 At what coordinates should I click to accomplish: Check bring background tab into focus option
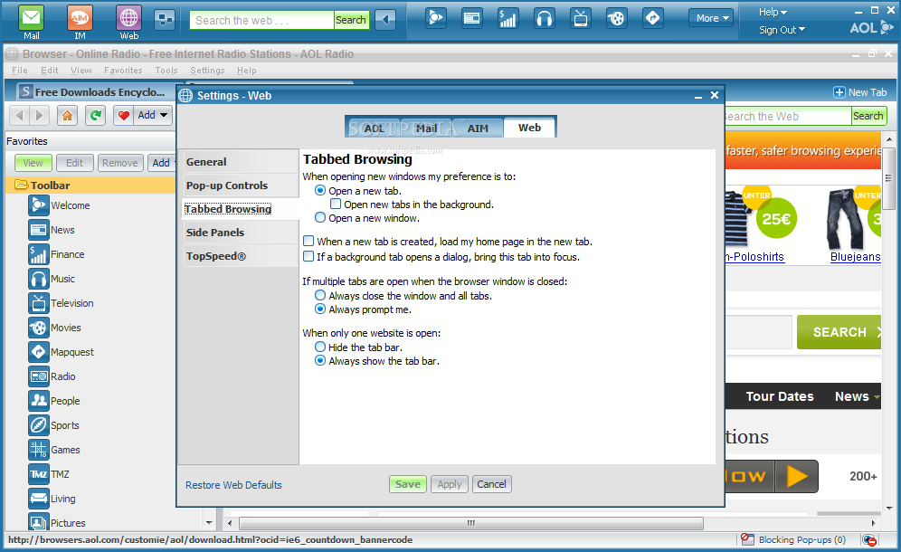(308, 256)
